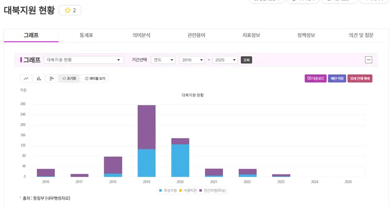Click the 280 y-axis label

point(23,104)
